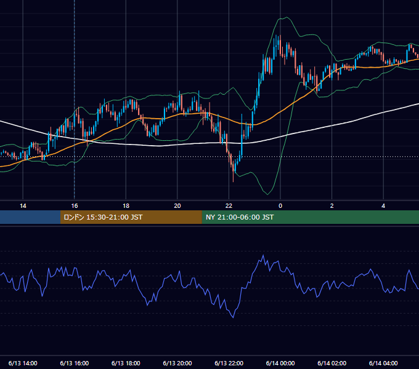Screen dimensions: 419x369
Task: Click the blue session bar before London
Action: [30, 217]
